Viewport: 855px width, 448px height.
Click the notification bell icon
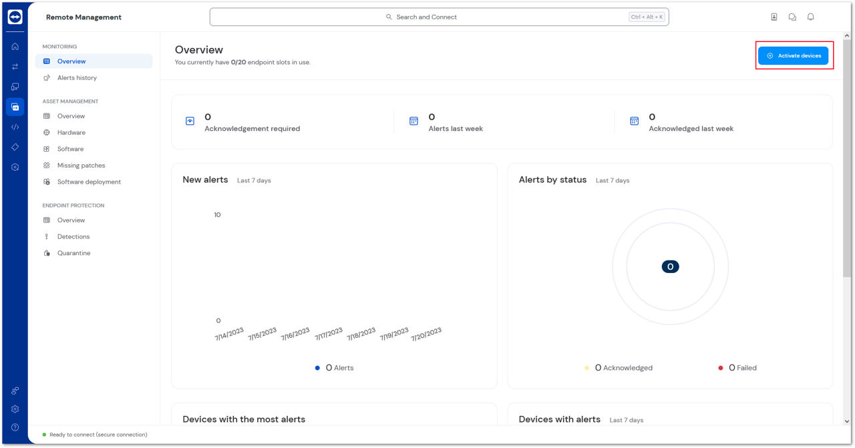click(x=810, y=17)
